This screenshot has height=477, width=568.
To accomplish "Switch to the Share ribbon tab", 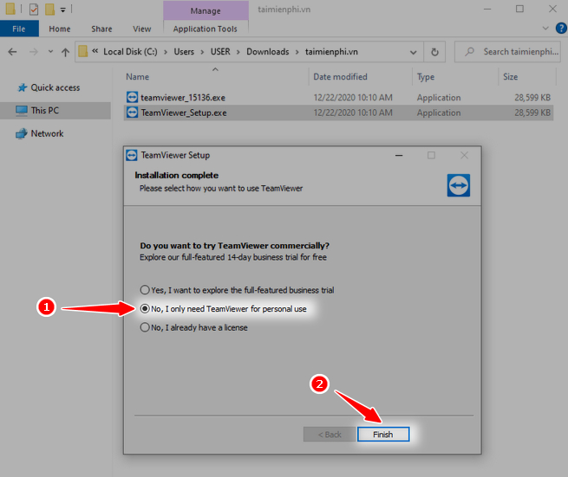I will point(101,29).
